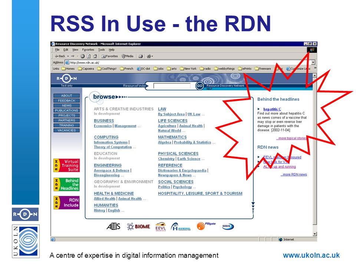Open the Tools menu

pos(102,50)
